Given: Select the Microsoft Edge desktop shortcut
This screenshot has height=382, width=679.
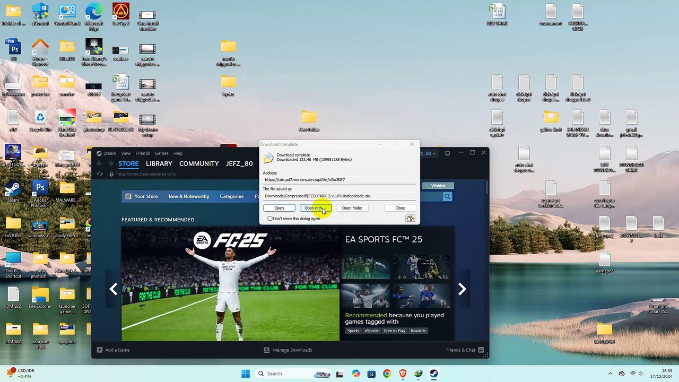Looking at the screenshot, I should click(x=94, y=16).
